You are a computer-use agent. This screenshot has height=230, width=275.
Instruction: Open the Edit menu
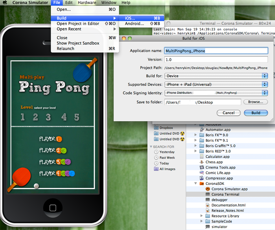point(69,2)
